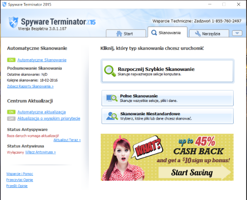The height and width of the screenshot is (200, 247).
Task: Click the wrench icon on Narzędzia tab
Action: tap(198, 33)
